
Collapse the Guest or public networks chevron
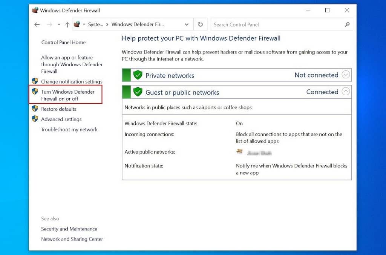click(346, 92)
